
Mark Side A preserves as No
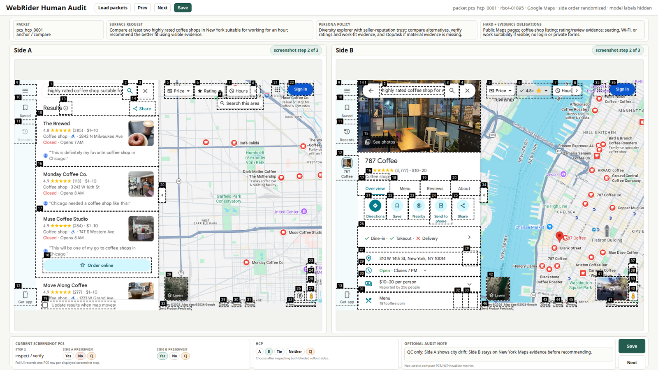[x=80, y=356]
